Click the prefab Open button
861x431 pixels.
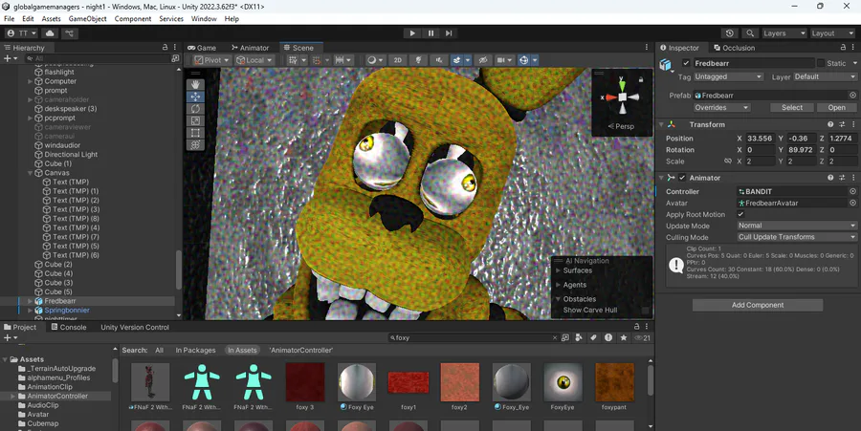coord(836,108)
